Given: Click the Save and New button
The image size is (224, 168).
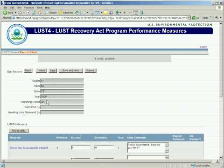Looking at the screenshot, I should [70, 70].
